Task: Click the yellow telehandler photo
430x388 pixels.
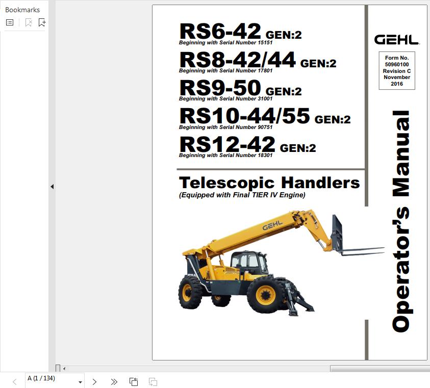Action: click(x=282, y=263)
